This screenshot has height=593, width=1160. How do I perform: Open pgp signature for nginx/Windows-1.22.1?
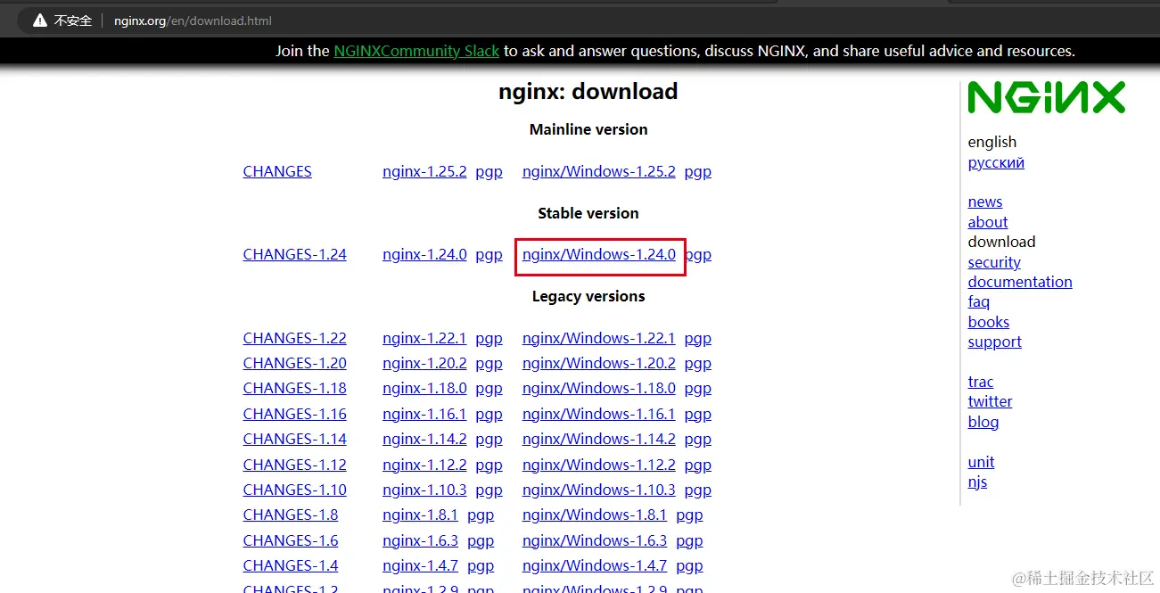click(x=698, y=338)
